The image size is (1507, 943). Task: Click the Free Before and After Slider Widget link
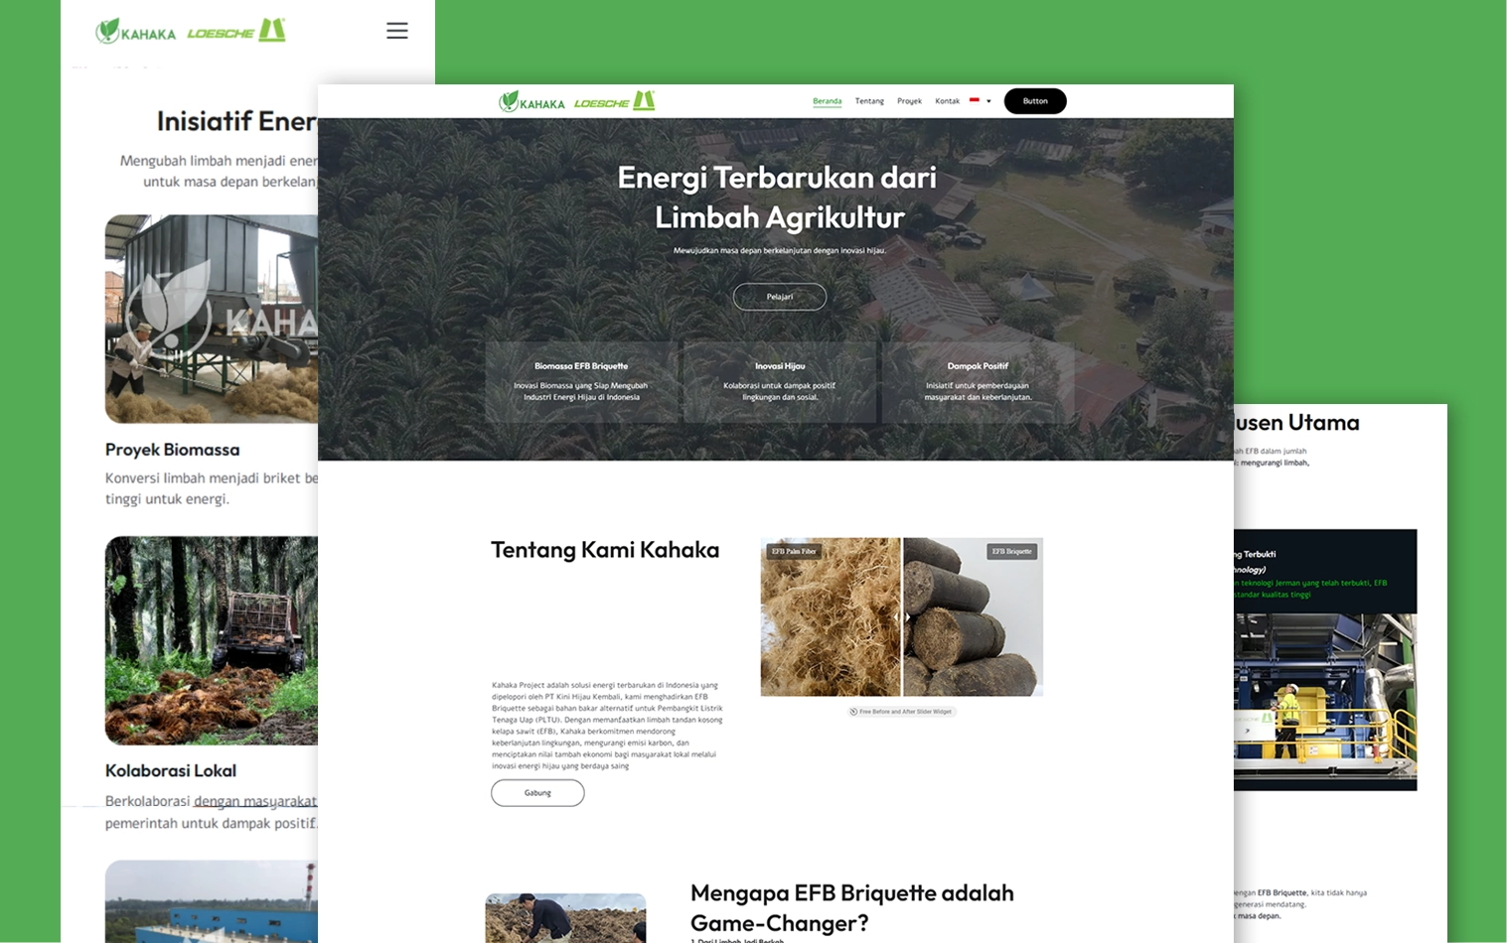tap(902, 712)
